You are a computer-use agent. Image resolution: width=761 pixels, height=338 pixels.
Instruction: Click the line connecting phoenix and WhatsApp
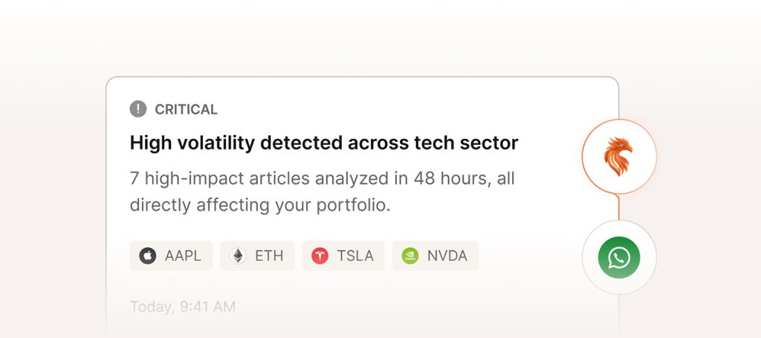click(x=618, y=207)
